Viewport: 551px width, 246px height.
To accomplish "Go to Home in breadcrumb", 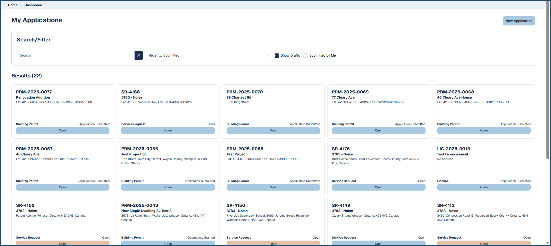I will (x=13, y=5).
